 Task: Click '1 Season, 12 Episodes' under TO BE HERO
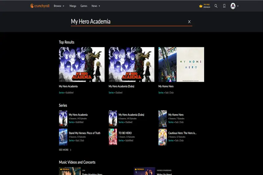point(127,137)
